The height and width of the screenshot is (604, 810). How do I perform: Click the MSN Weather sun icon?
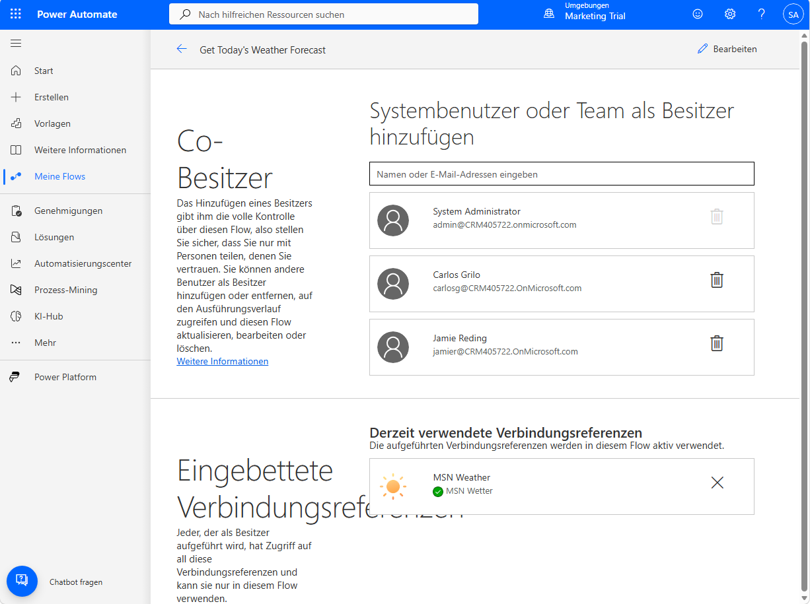pyautogui.click(x=393, y=487)
